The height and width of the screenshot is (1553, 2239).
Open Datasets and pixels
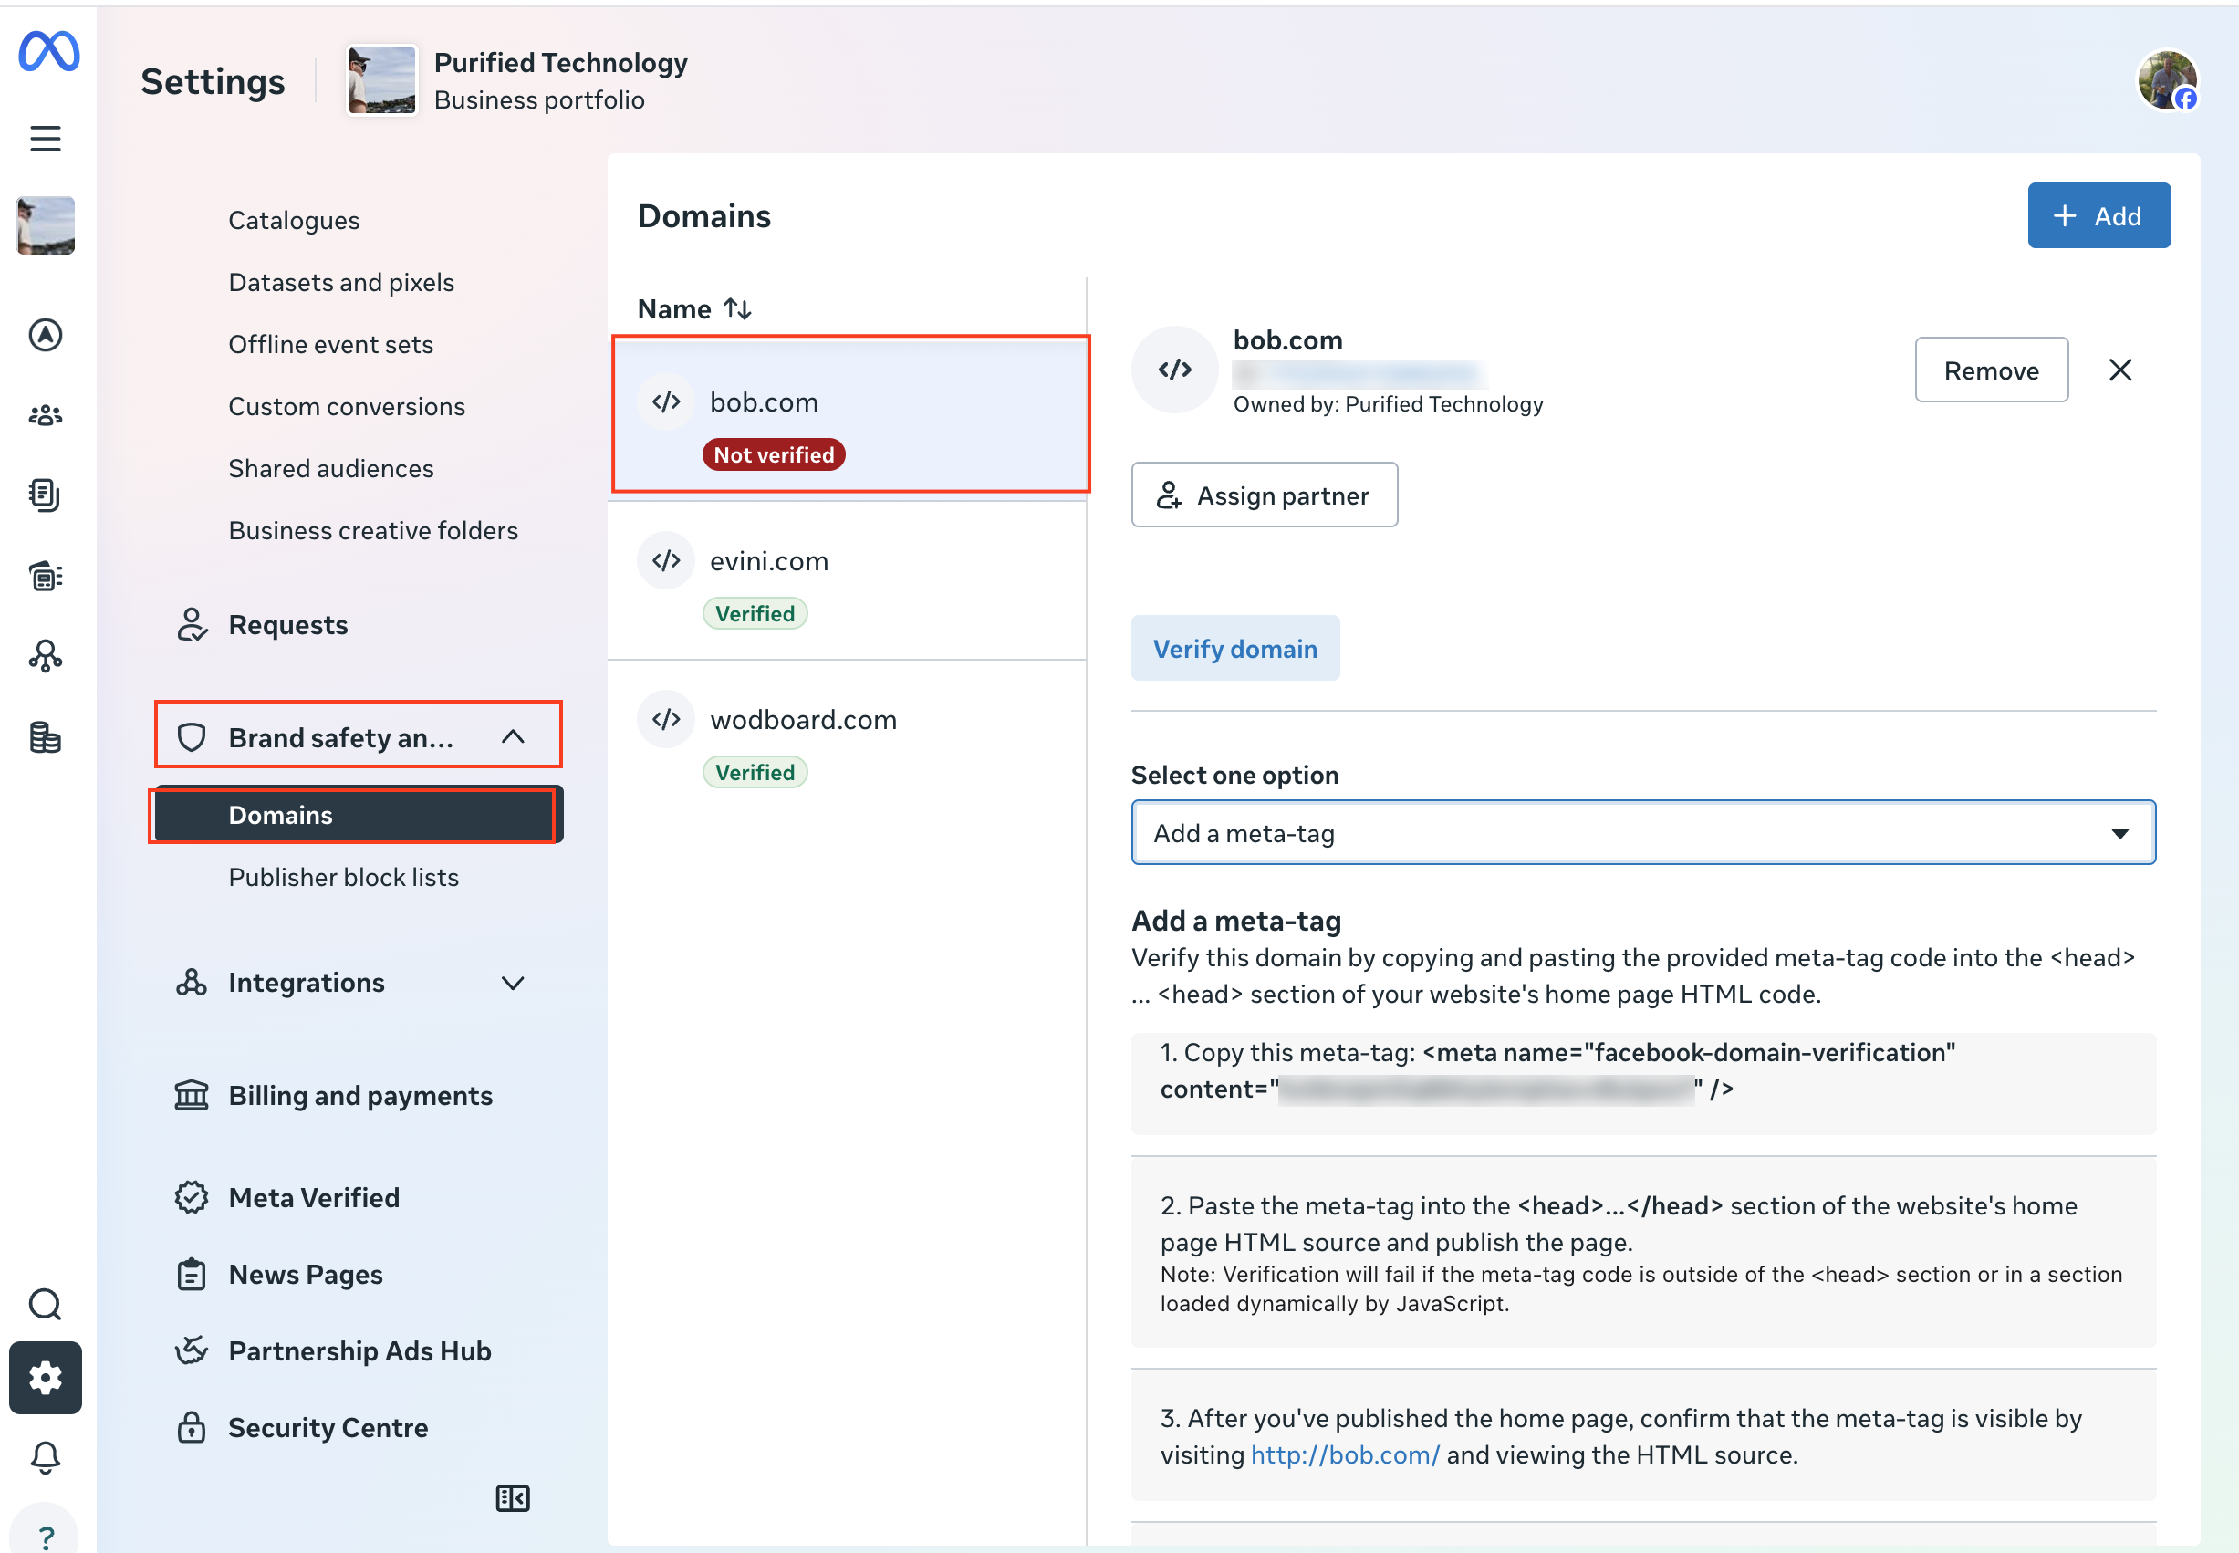[x=341, y=282]
